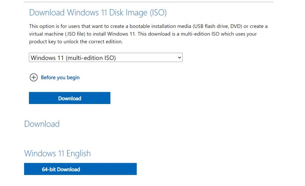This screenshot has height=186, width=305.
Task: Click the wide 64-bit Download banner
Action: pos(80,169)
